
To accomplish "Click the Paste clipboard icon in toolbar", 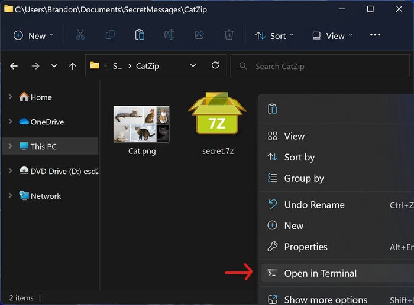I will 140,35.
